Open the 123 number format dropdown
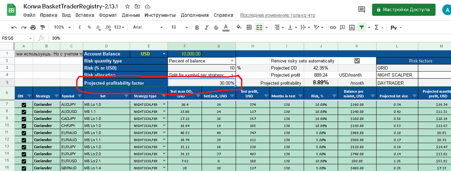This screenshot has height=171, width=451. tap(119, 27)
